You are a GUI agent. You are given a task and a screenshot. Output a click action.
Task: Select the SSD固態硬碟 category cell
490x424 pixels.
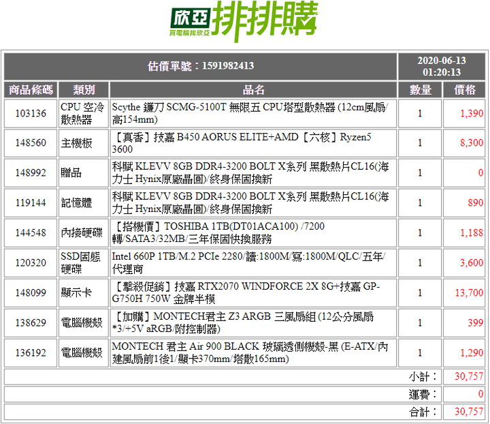(84, 263)
